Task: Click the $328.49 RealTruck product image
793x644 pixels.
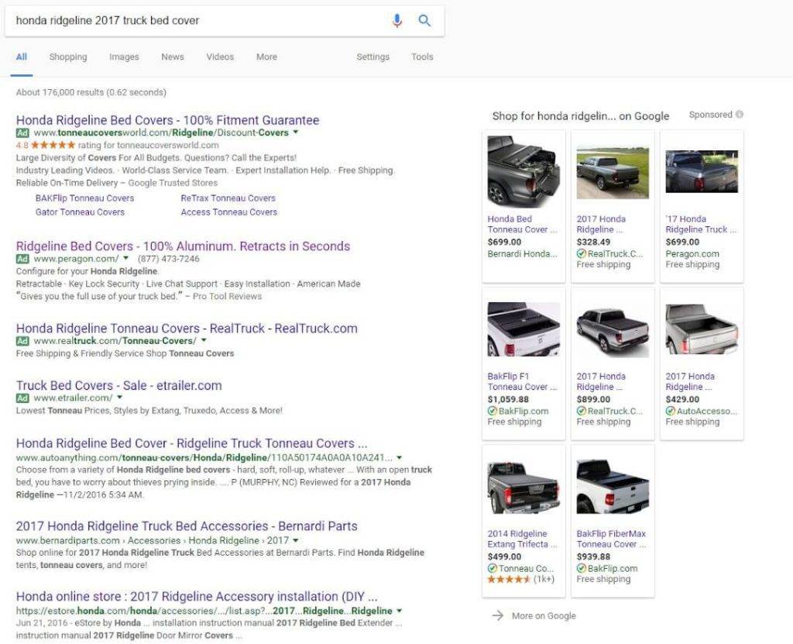Action: 613,171
